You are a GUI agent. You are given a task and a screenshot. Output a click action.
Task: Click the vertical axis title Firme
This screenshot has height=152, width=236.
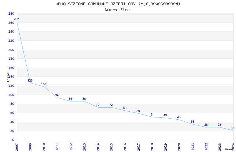click(8, 77)
